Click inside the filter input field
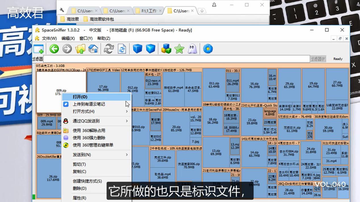360x202 pixels. pyautogui.click(x=170, y=59)
